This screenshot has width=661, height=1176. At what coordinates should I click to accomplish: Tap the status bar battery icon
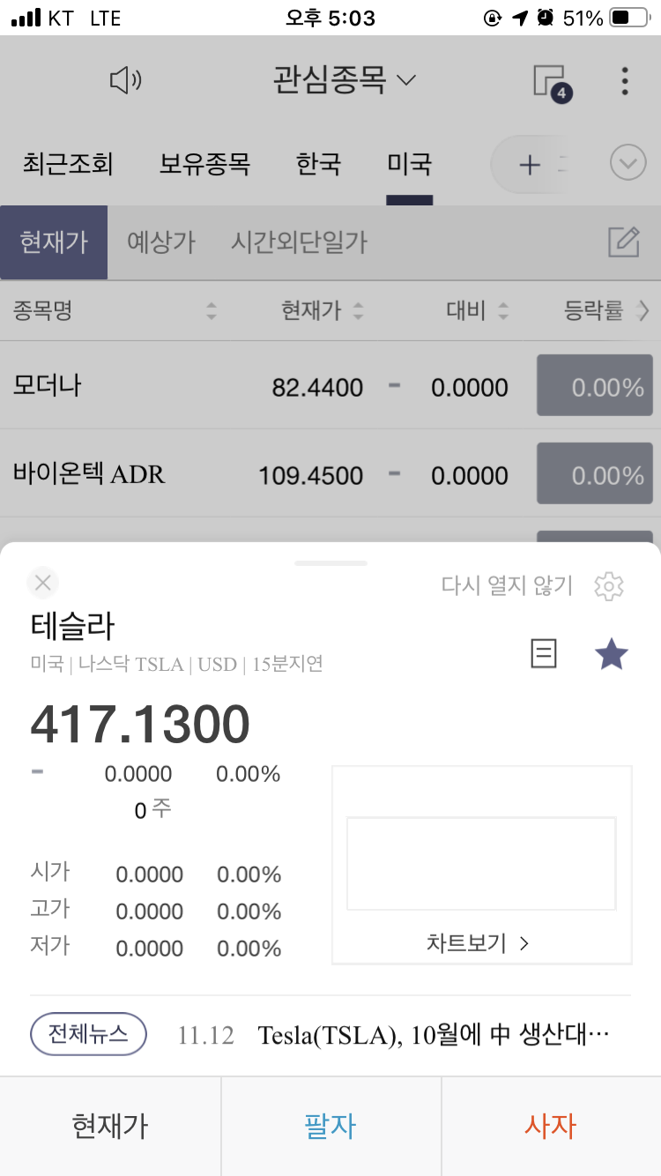click(629, 18)
